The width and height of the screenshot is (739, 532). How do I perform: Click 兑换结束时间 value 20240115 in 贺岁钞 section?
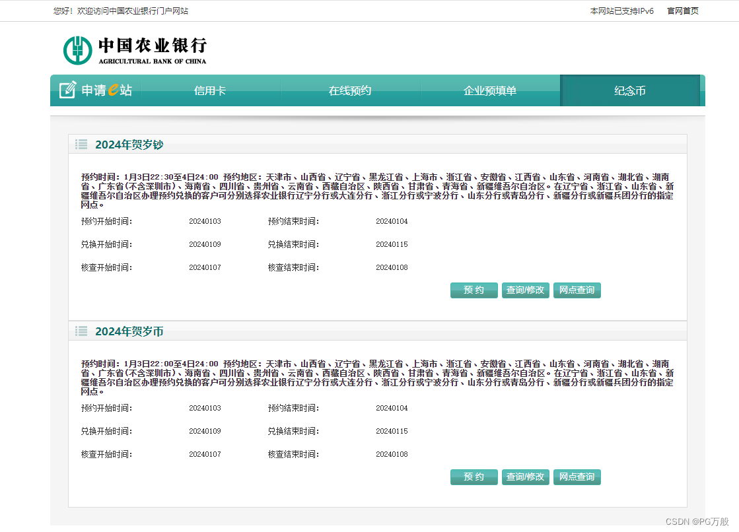coord(392,244)
